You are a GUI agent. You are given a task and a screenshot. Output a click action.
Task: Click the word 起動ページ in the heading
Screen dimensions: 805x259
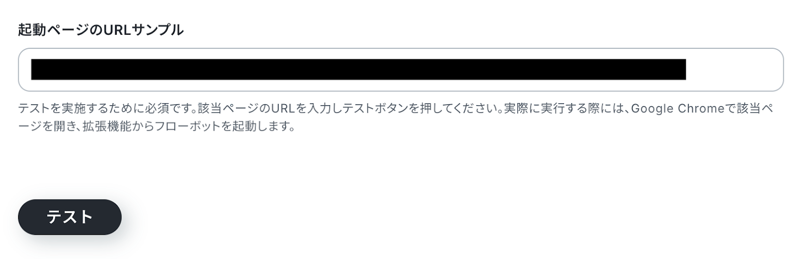[x=54, y=30]
